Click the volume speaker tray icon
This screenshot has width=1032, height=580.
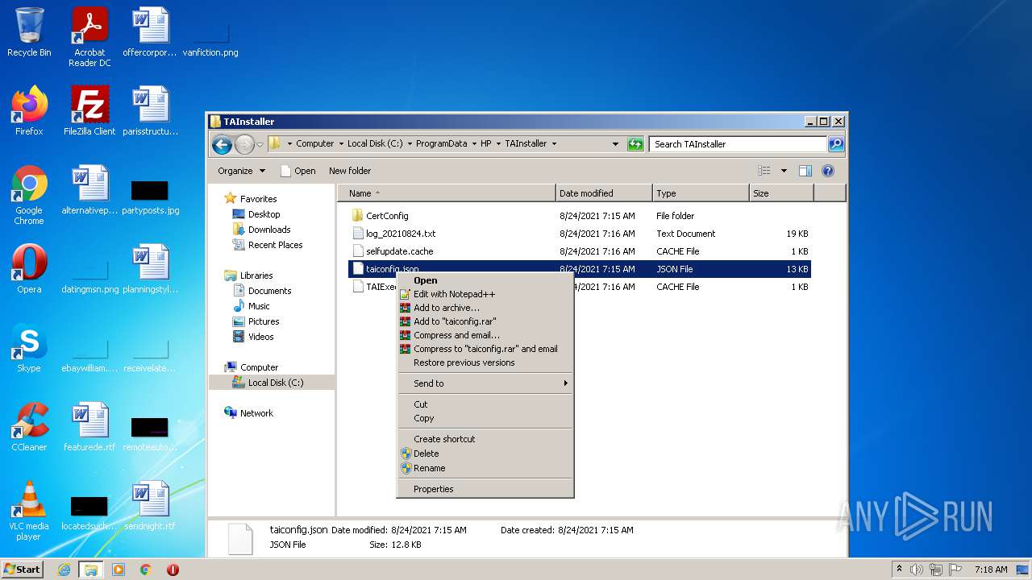[917, 570]
